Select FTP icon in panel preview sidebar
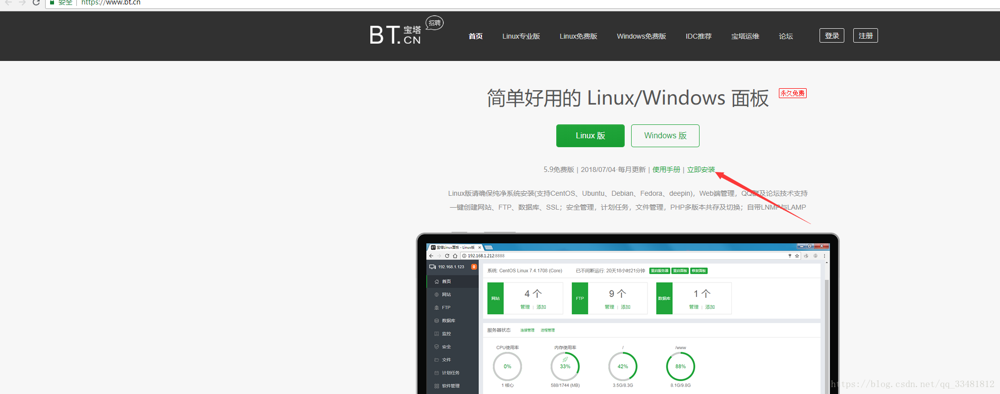The image size is (1000, 394). [x=437, y=308]
